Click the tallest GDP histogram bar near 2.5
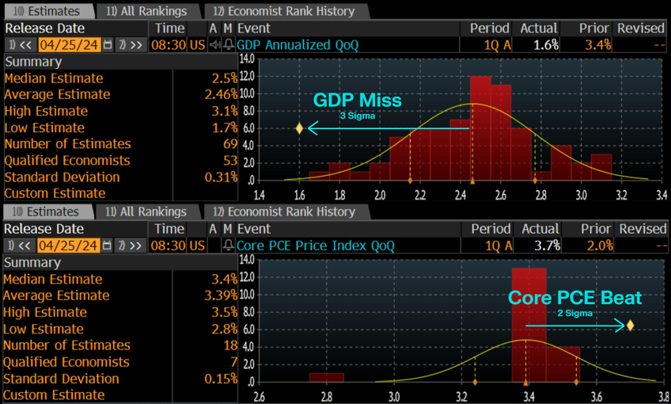The width and height of the screenshot is (671, 404). pos(480,128)
